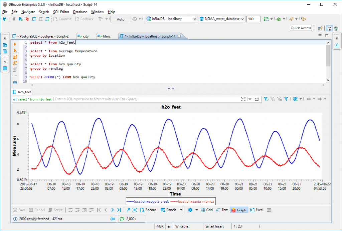Click the SQL expression filter field
Viewport: 342px width, 231px height.
tap(147, 99)
